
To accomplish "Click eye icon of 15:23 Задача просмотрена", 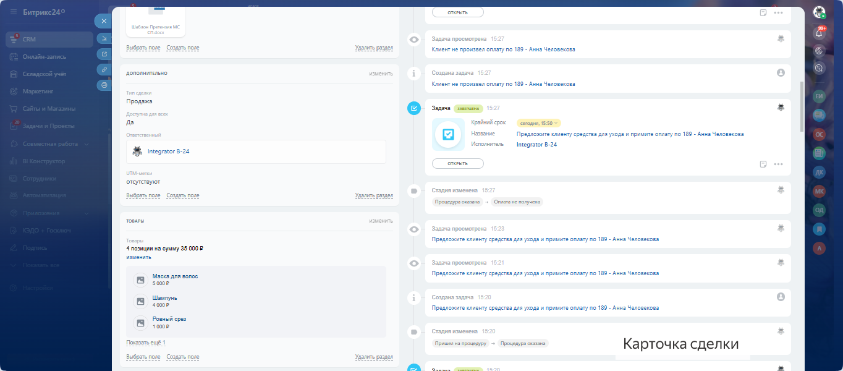I will pos(414,229).
